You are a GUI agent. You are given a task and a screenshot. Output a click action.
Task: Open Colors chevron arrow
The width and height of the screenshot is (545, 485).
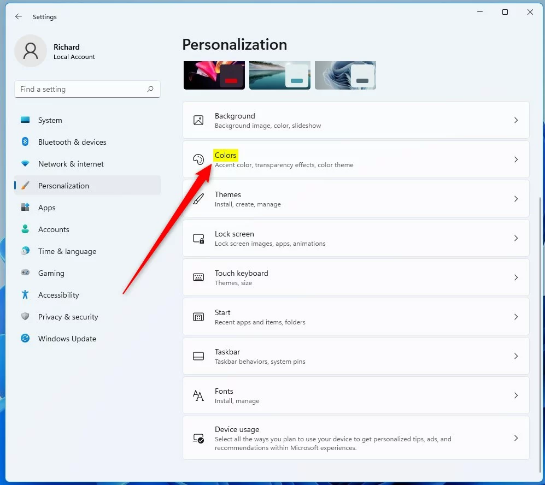pyautogui.click(x=516, y=159)
